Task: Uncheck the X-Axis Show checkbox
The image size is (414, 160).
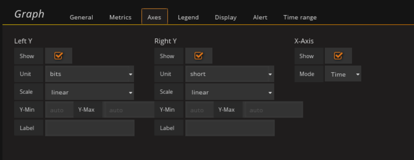Action: click(338, 56)
